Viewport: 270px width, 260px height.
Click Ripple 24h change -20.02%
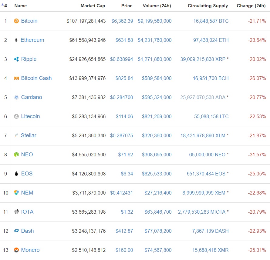[257, 59]
